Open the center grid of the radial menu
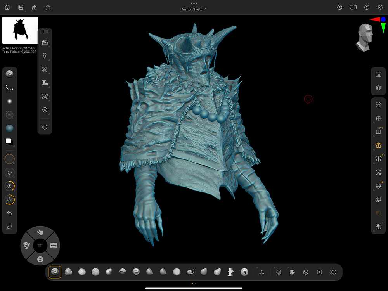 tap(40, 246)
